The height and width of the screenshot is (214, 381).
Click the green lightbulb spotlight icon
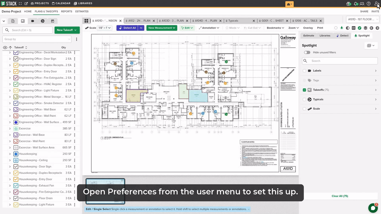coord(342,28)
